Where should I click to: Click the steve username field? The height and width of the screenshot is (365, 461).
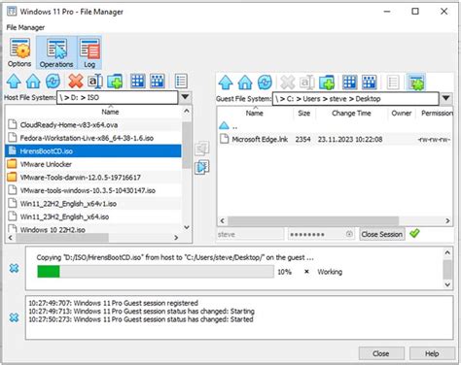pyautogui.click(x=250, y=234)
